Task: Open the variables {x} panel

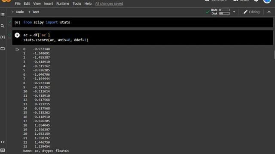Action: [3, 37]
